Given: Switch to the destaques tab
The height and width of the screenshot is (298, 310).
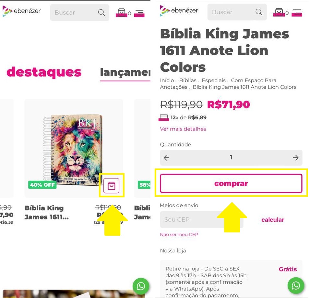Looking at the screenshot, I should pos(44,72).
